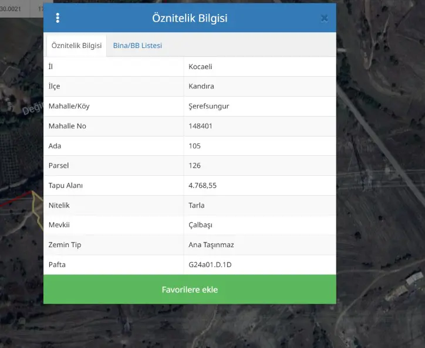
Task: Click the Mevkii field label
Action: (59, 225)
